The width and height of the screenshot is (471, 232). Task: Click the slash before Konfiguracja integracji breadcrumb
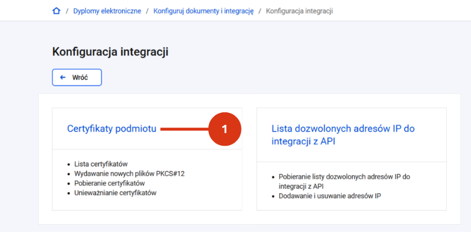point(260,11)
